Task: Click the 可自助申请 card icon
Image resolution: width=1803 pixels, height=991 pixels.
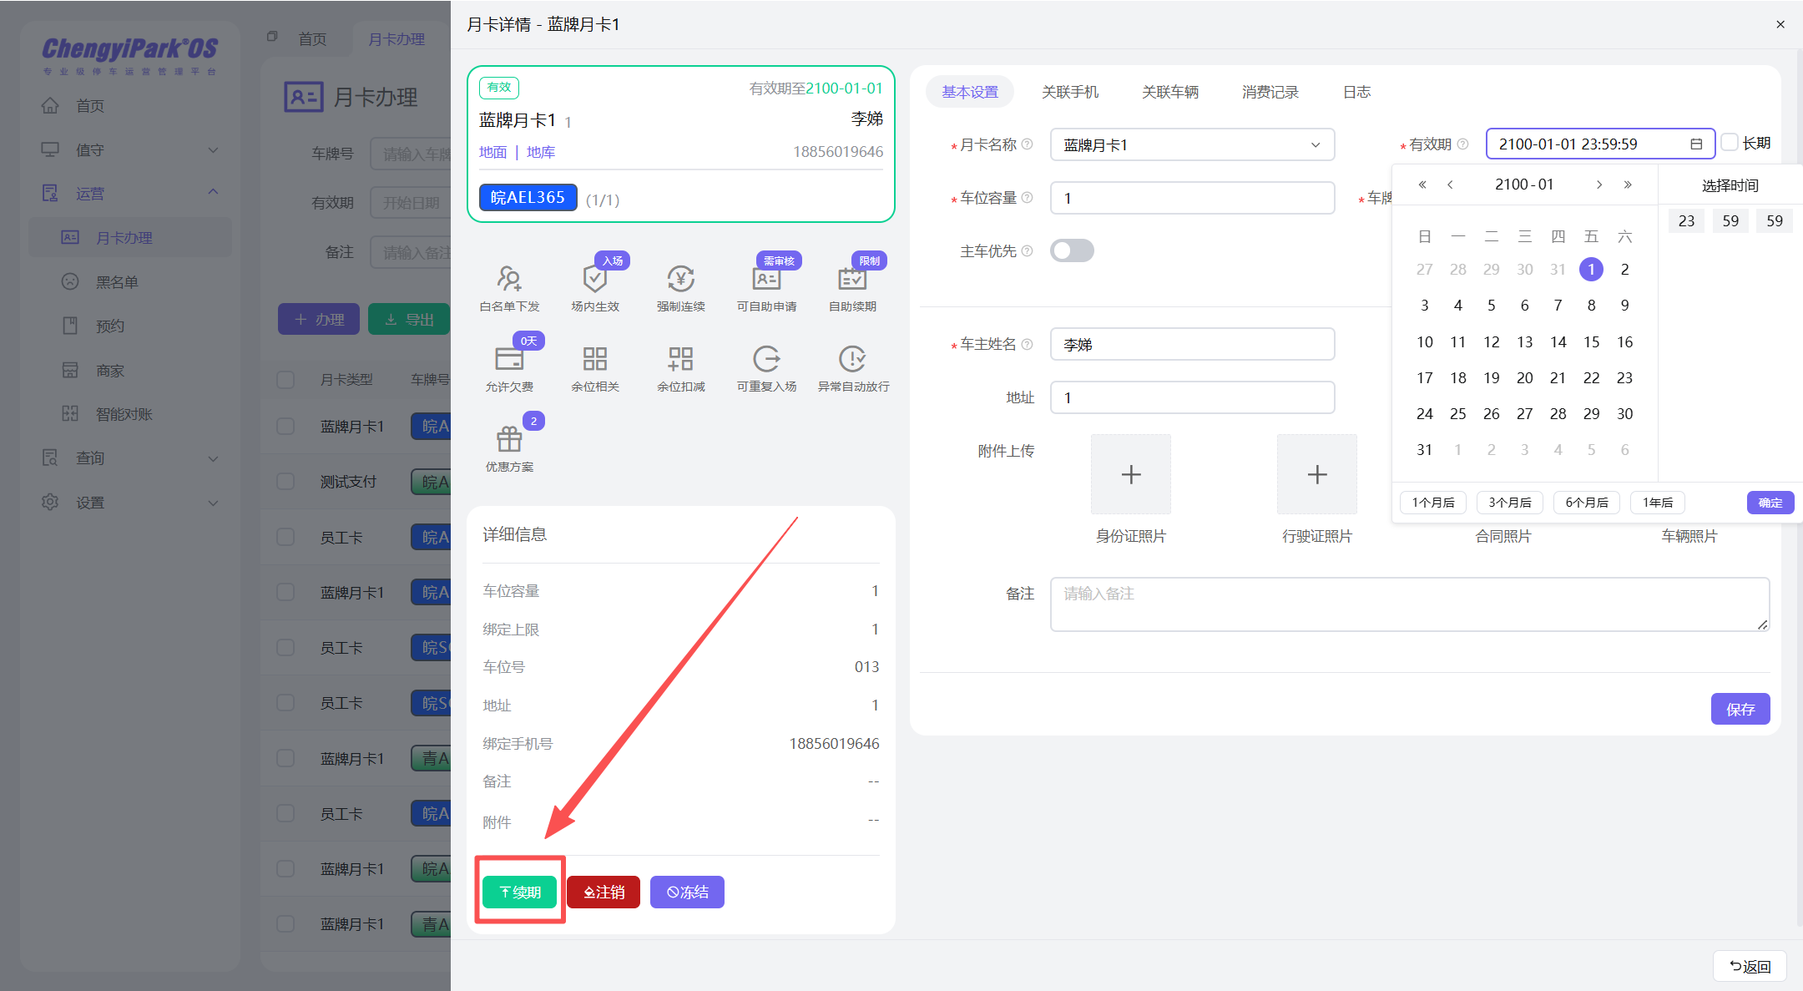Action: [766, 279]
